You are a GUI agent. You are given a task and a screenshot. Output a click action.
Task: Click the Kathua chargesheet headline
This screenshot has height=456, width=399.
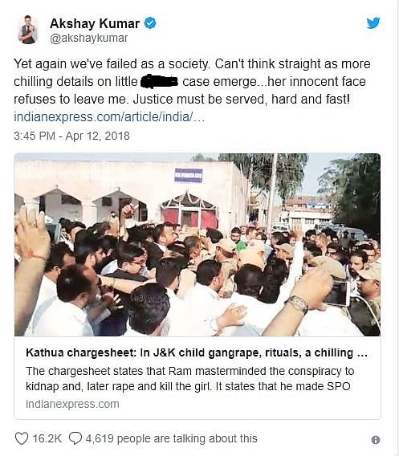click(197, 352)
